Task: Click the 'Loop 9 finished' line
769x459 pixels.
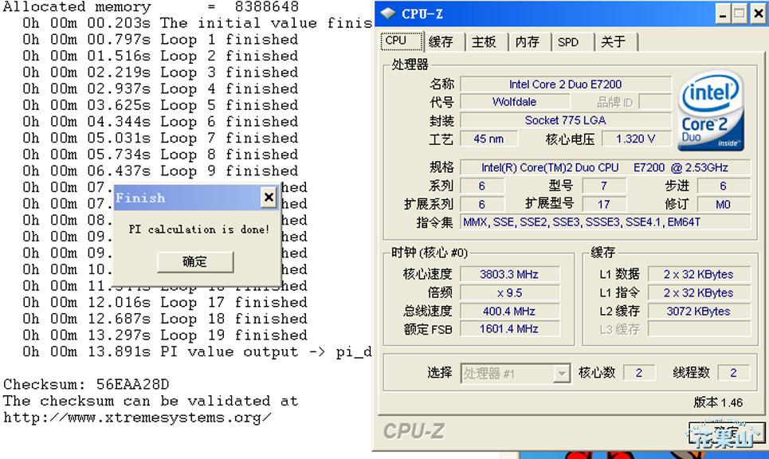Action: [160, 171]
